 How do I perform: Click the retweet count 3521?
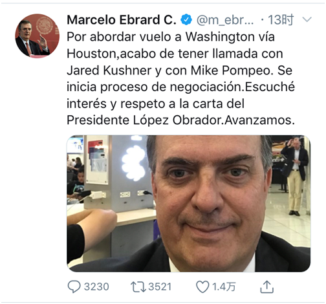[160, 287]
